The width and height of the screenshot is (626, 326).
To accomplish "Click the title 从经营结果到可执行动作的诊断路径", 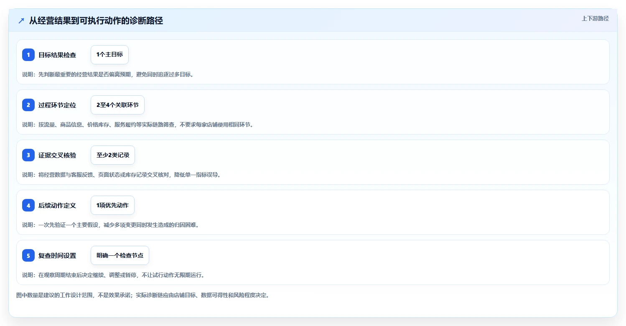I will (96, 21).
